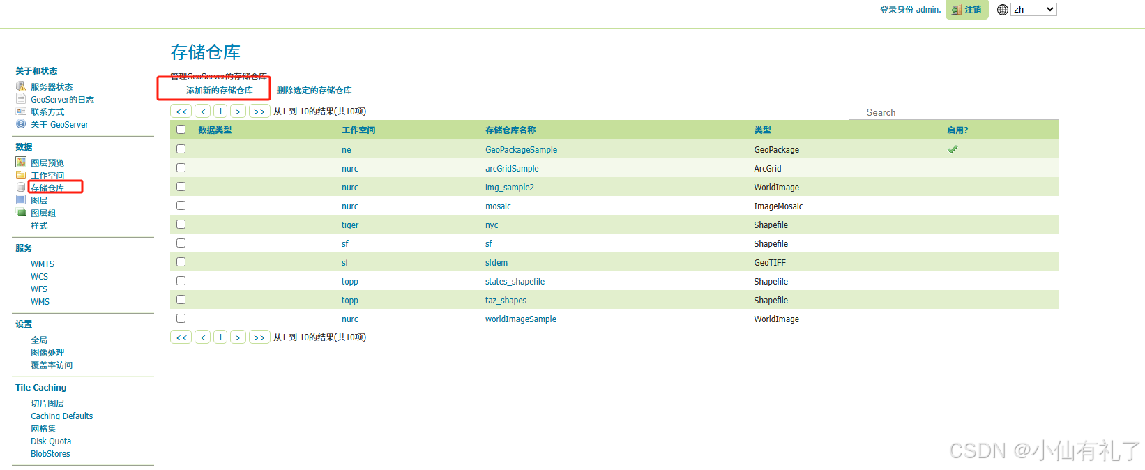Click the logout door icon
The width and height of the screenshot is (1145, 470).
[957, 10]
